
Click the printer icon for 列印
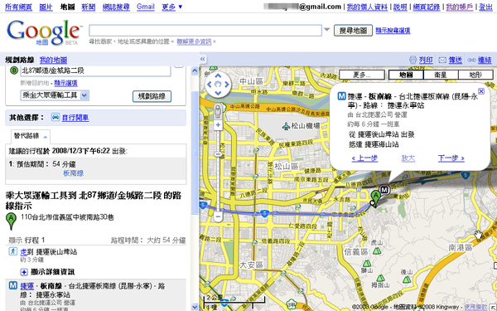(x=413, y=60)
